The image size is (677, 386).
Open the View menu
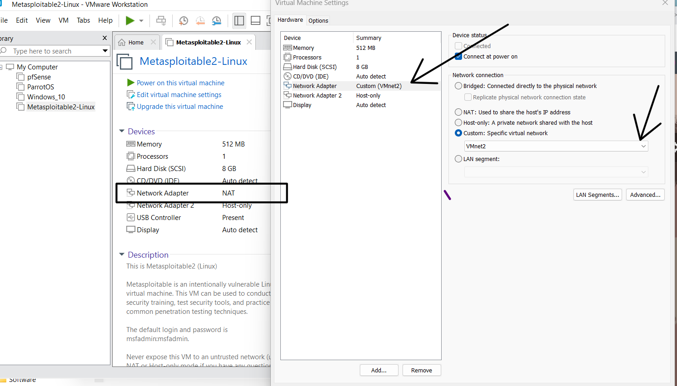click(43, 20)
